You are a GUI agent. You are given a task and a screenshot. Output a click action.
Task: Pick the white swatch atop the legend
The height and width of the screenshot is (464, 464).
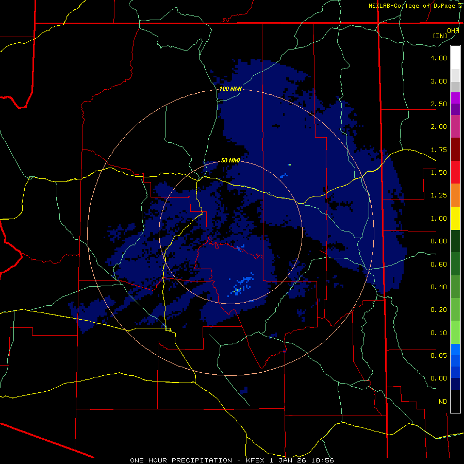coord(455,58)
